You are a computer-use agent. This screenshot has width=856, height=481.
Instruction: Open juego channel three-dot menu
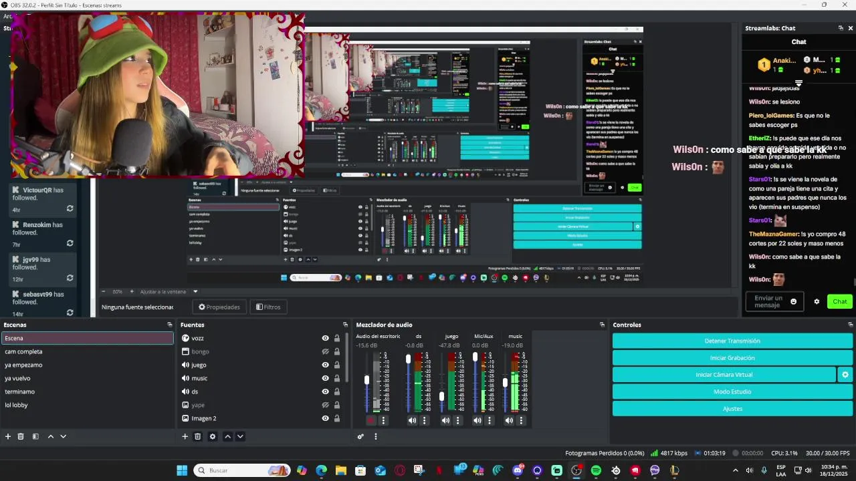coord(457,420)
